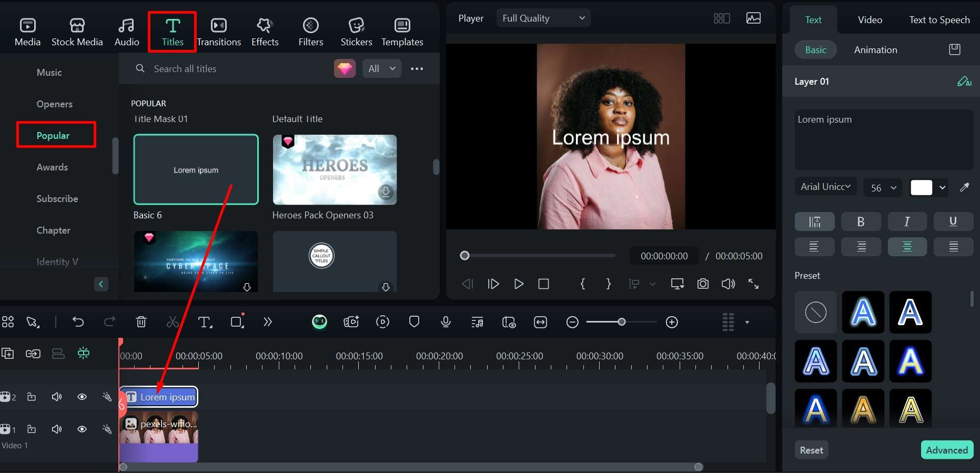The image size is (980, 473).
Task: Play frame by frame forward
Action: 493,284
